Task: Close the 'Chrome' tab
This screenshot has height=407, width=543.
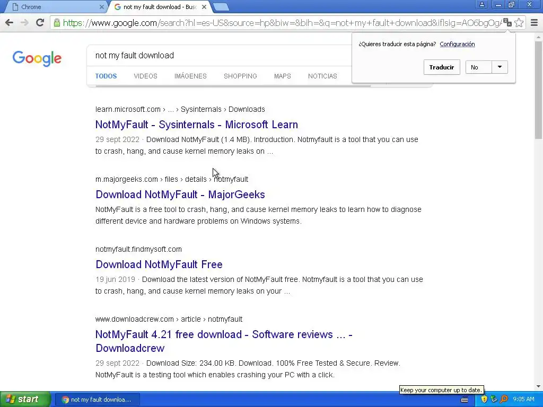Action: pyautogui.click(x=101, y=7)
